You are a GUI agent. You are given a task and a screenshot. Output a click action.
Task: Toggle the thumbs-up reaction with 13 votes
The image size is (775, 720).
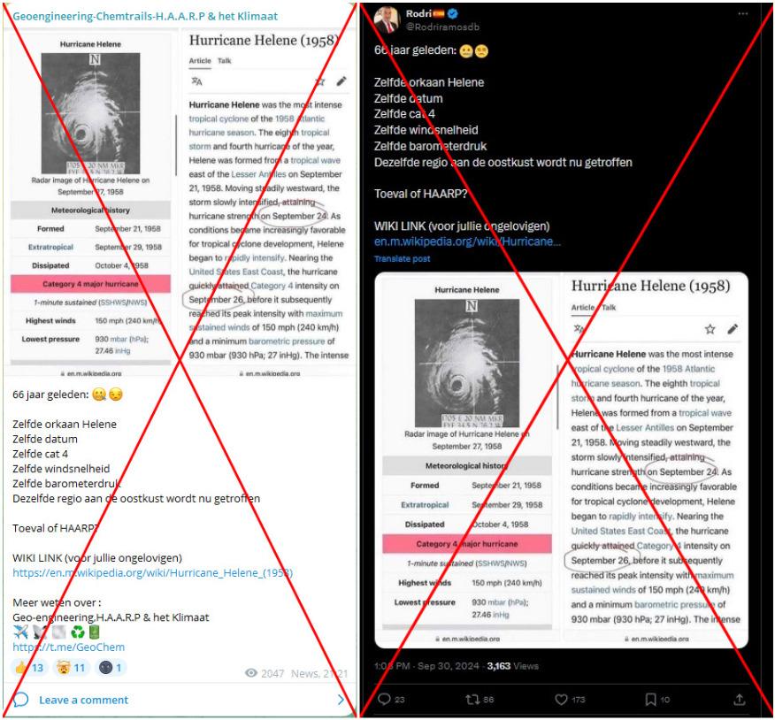(29, 668)
